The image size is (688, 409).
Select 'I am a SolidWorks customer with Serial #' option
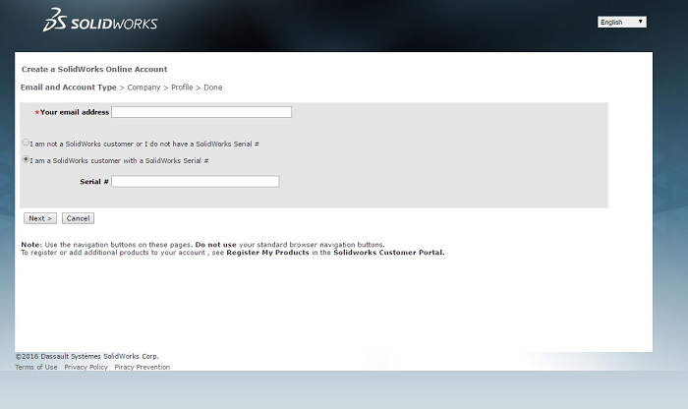pyautogui.click(x=26, y=159)
